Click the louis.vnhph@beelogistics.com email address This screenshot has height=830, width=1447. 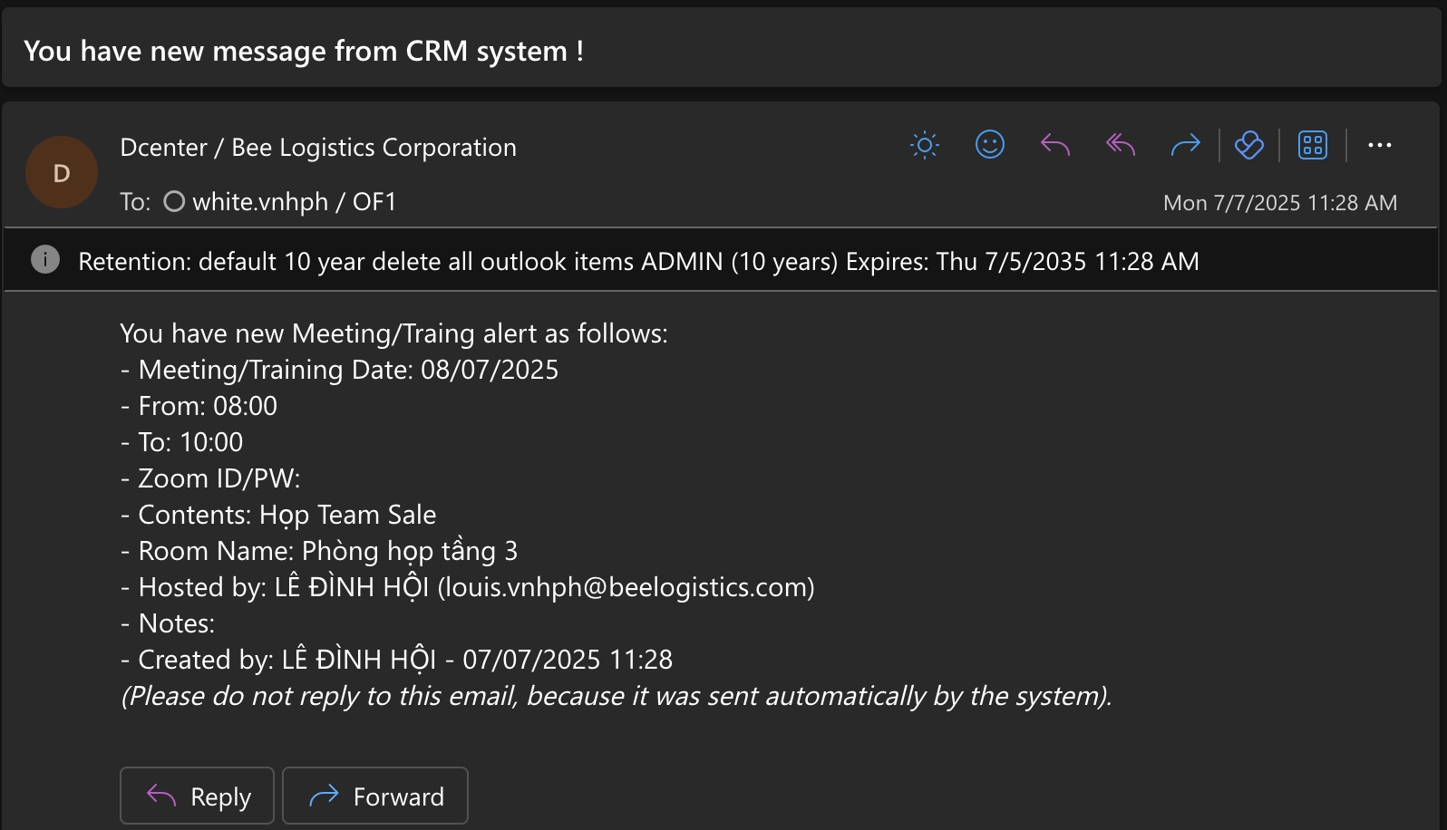click(626, 587)
